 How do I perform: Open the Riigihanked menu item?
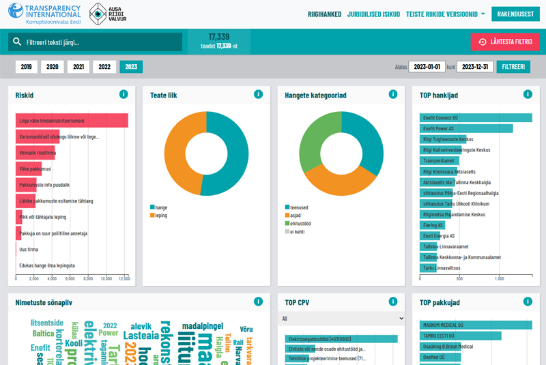tap(325, 14)
